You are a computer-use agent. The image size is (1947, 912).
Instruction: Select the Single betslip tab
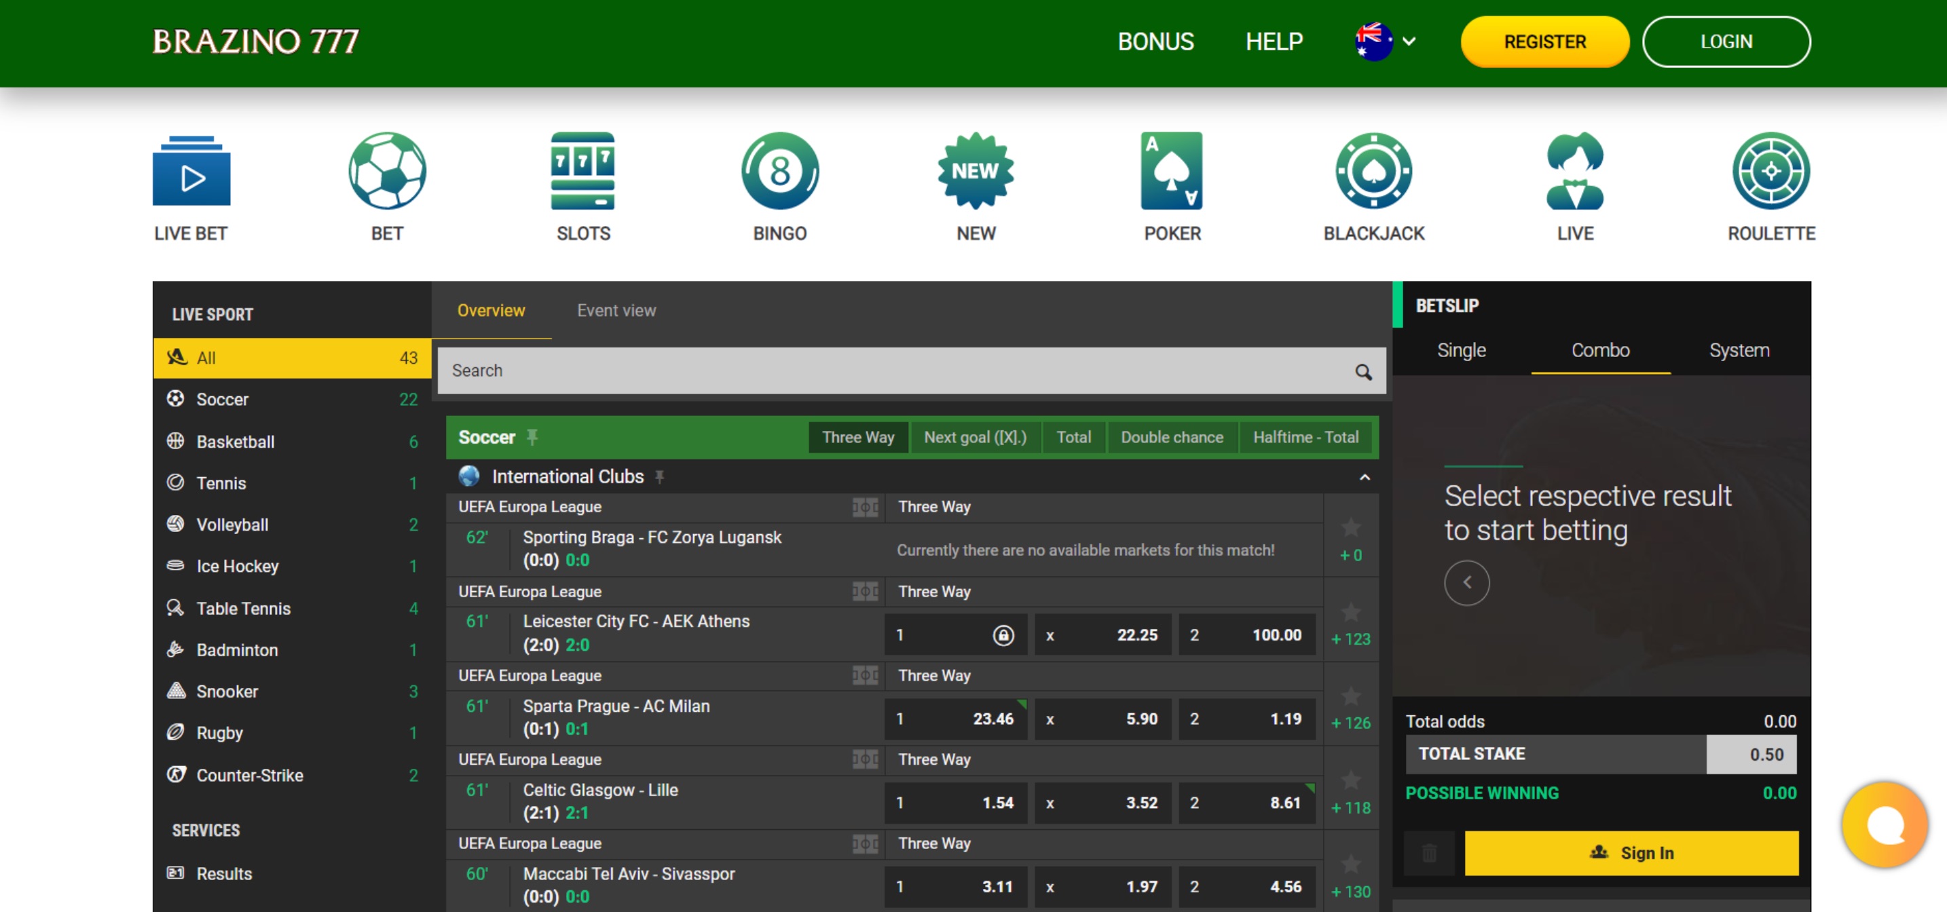(x=1461, y=351)
